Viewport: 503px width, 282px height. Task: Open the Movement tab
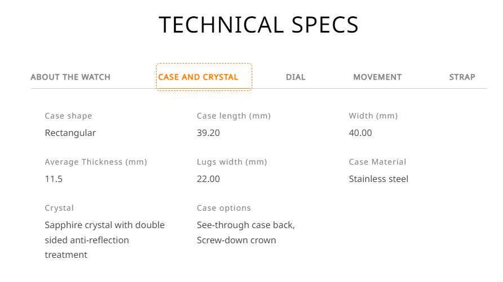(377, 77)
